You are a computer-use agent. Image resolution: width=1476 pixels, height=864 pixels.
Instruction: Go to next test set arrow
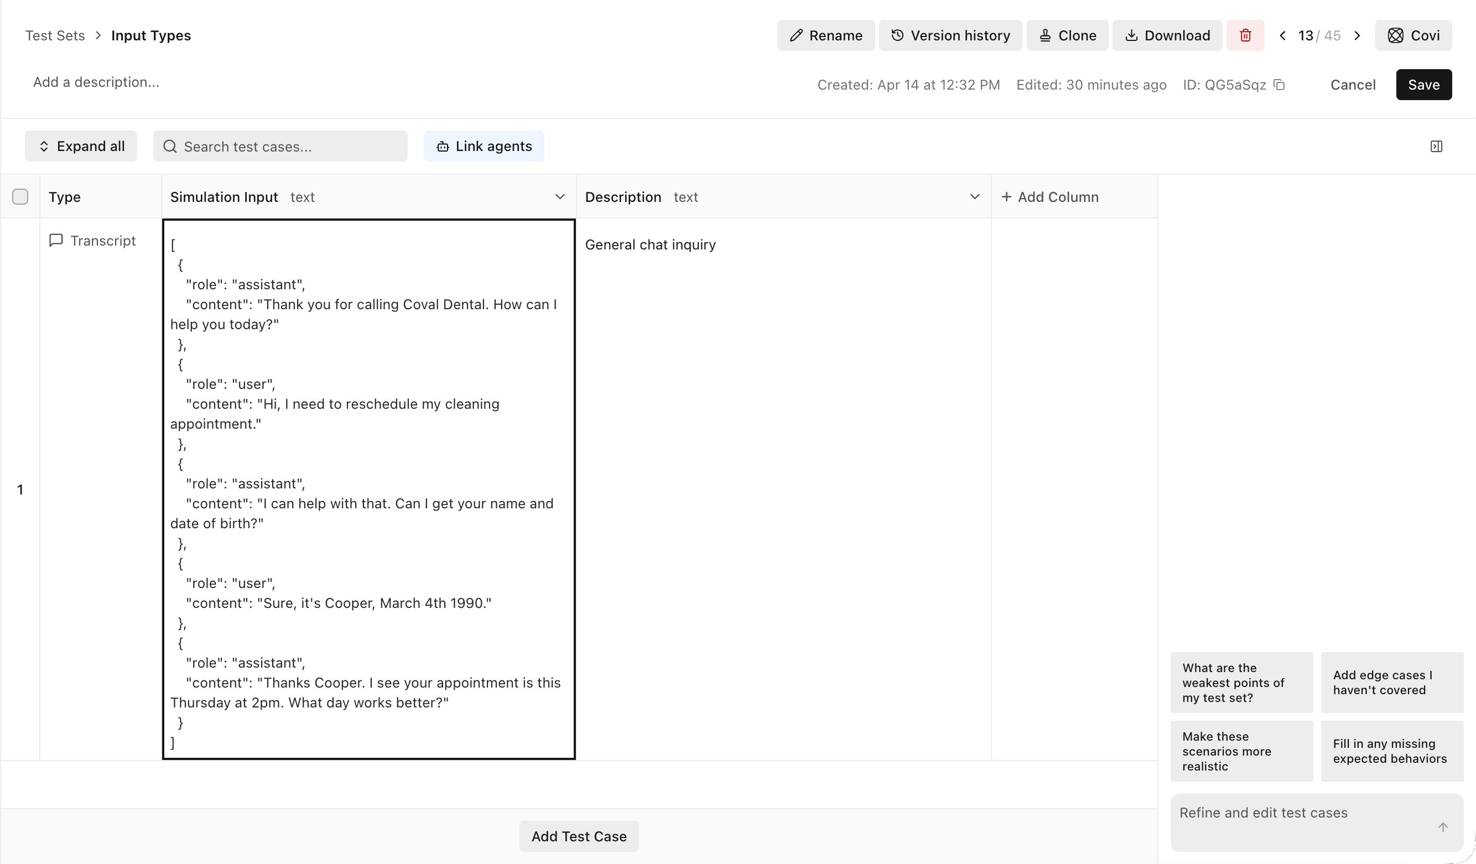click(1357, 36)
